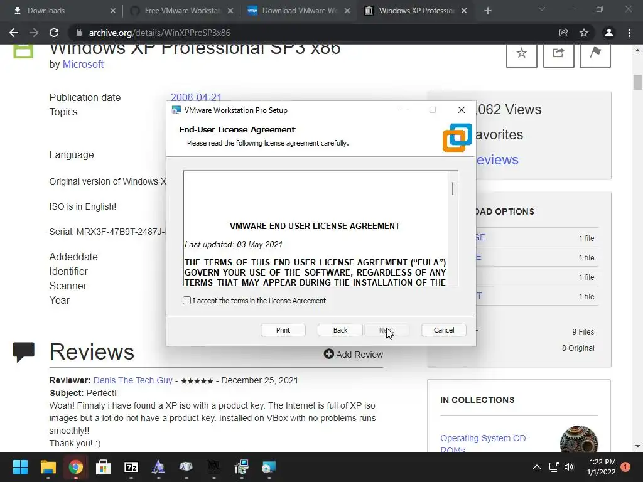Click the Reviews speech bubble icon
The image size is (643, 482).
24,352
